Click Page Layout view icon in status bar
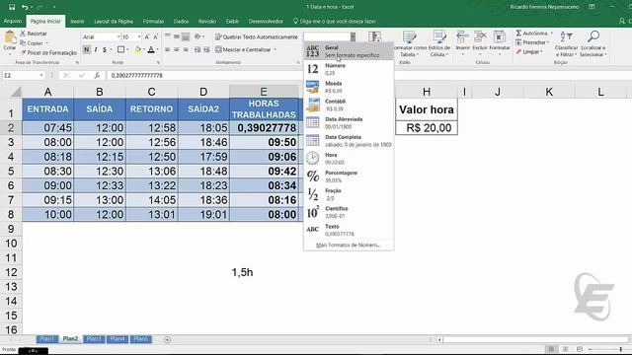The height and width of the screenshot is (355, 632). 566,349
